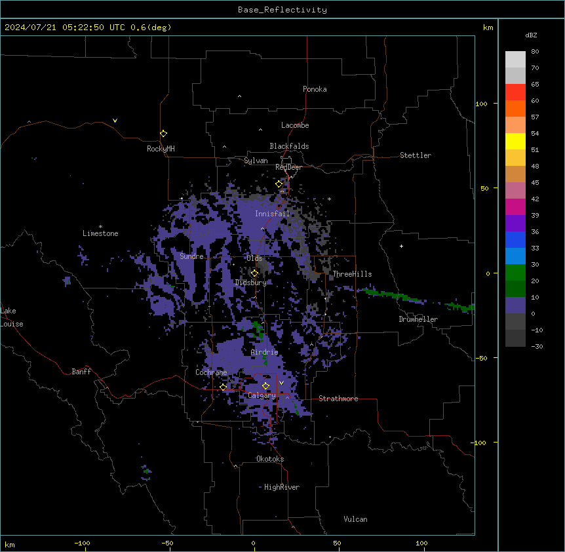Click the white asterisk east of Innisfail

coord(329,199)
